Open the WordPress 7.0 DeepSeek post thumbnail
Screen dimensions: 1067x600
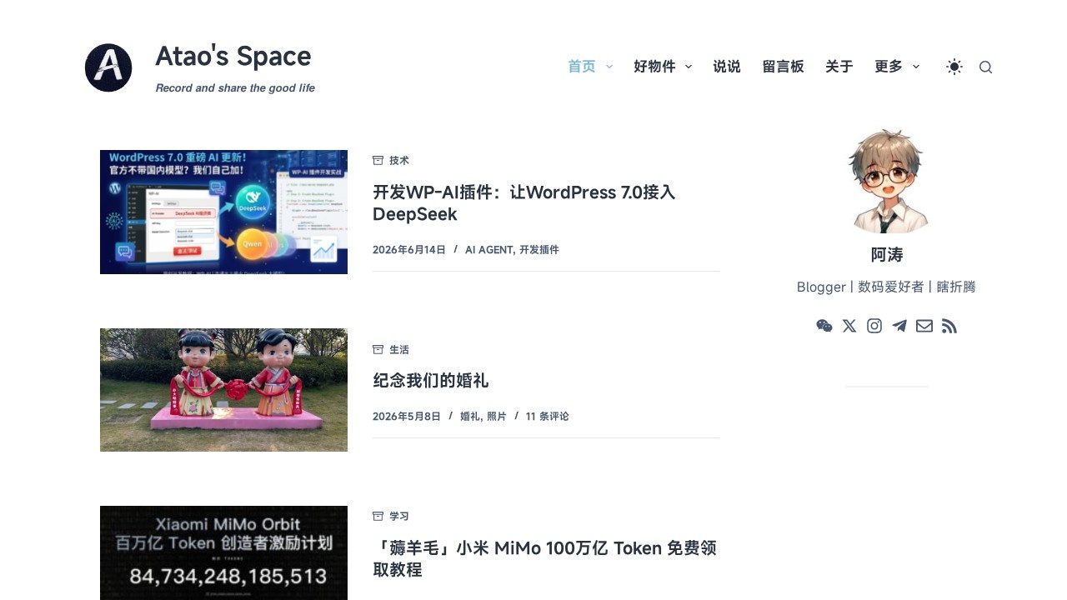223,212
